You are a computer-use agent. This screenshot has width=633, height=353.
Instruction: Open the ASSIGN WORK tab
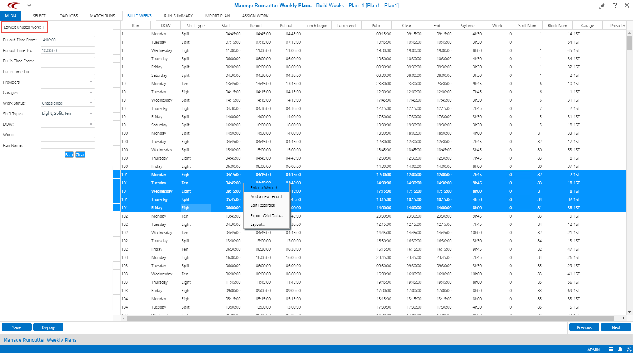coord(255,16)
